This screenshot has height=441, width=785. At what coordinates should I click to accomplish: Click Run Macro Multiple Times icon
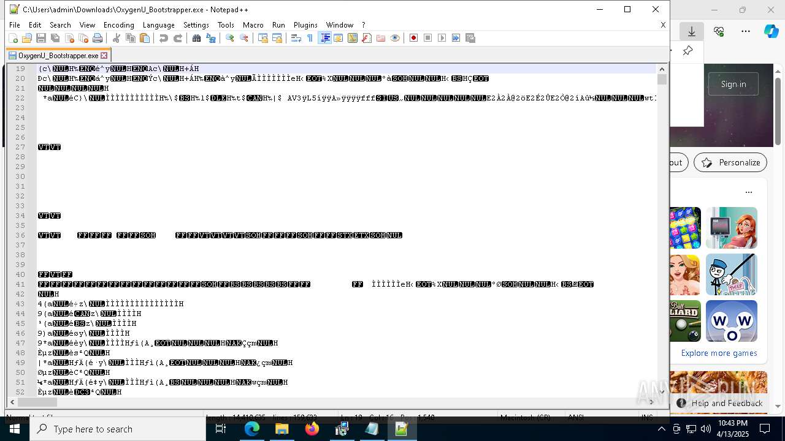(456, 38)
